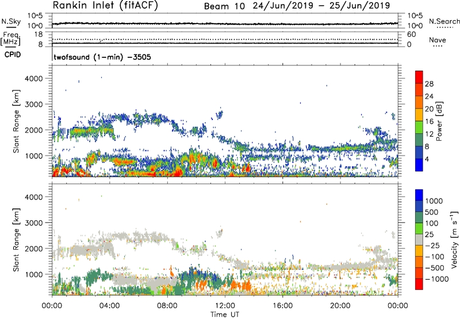460x318 pixels.
Task: Click the '4' tick on power colorbar
Action: click(427, 159)
